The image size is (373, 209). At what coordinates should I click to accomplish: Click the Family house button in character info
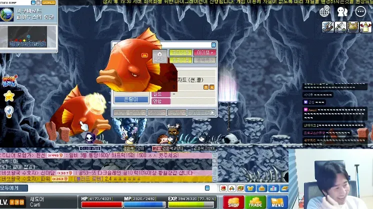(x=159, y=56)
